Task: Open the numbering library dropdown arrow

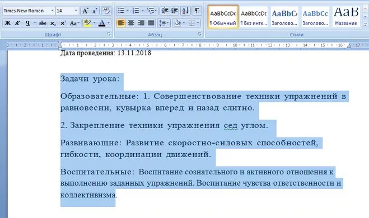Action: click(x=142, y=11)
